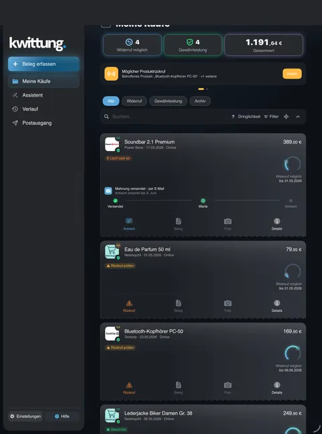Click the Bluetooth-Kopfhörer Widerruf progress ring
This screenshot has width=322, height=434.
292,354
